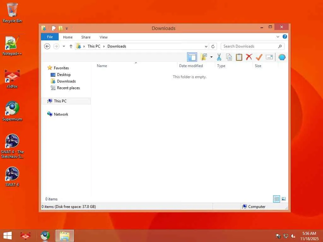Click the Forward navigation arrow
This screenshot has height=242, width=323.
[56, 46]
